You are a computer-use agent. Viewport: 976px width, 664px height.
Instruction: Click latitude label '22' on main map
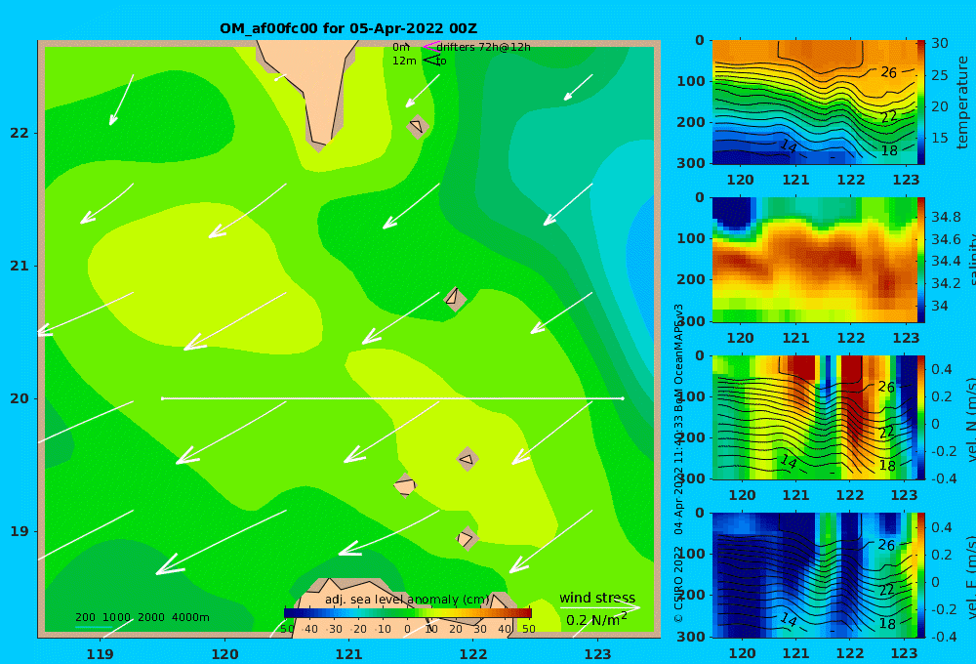(x=20, y=133)
